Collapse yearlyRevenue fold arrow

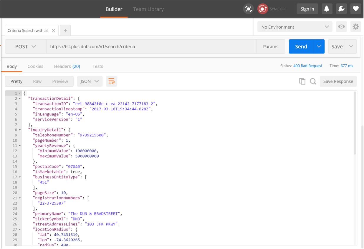(x=20, y=146)
